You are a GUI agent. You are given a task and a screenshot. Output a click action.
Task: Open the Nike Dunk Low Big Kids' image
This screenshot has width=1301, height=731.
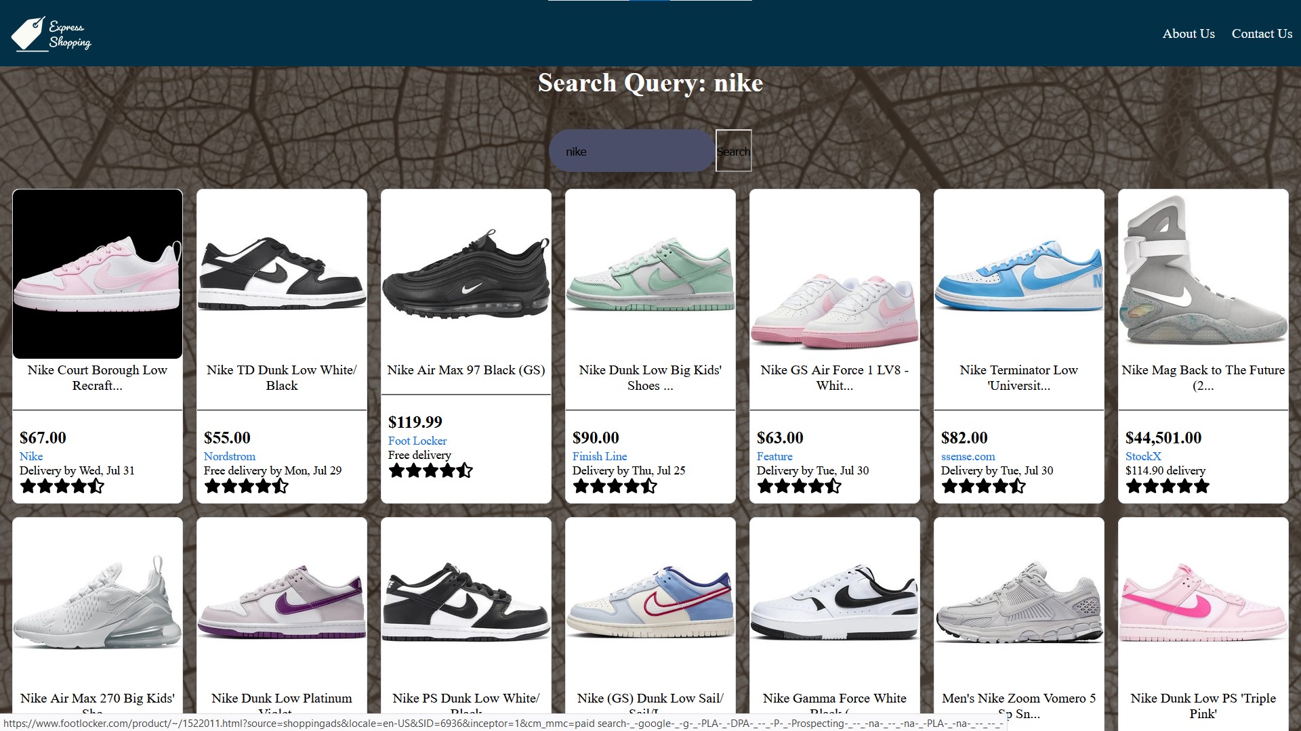(x=650, y=274)
